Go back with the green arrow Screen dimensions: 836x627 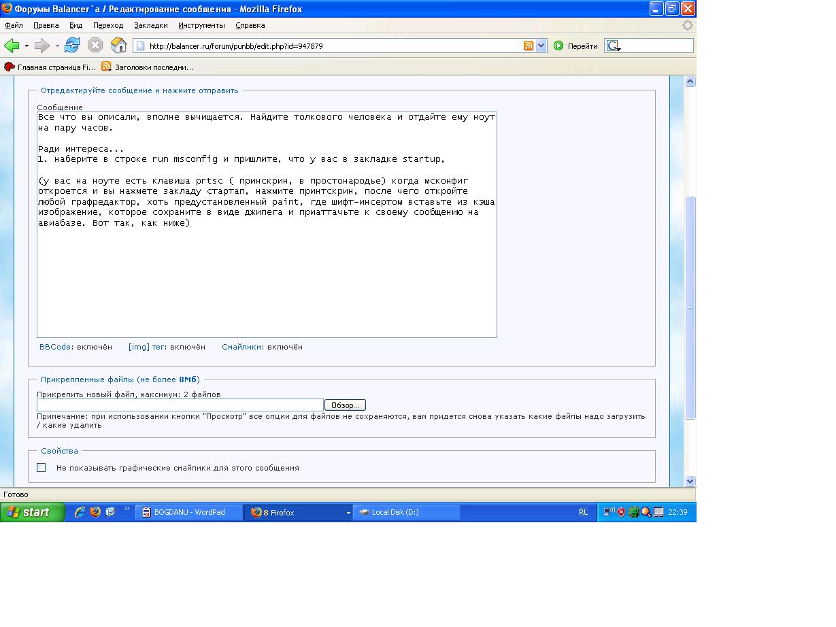click(12, 46)
